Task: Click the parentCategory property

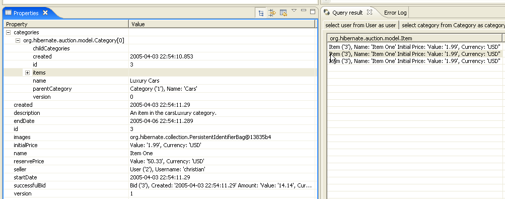Action: click(52, 89)
